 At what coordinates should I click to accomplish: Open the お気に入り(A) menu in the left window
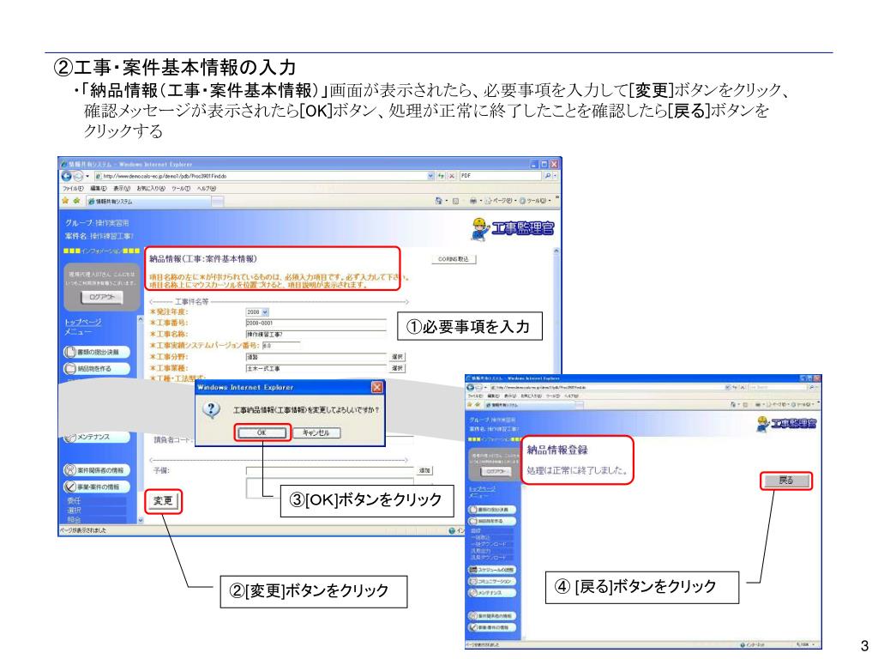point(151,189)
